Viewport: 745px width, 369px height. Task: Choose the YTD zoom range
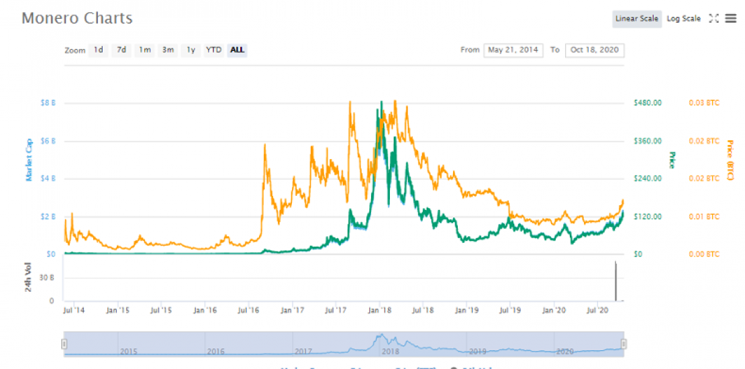[x=213, y=50]
